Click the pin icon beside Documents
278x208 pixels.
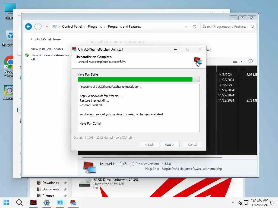click(x=65, y=189)
